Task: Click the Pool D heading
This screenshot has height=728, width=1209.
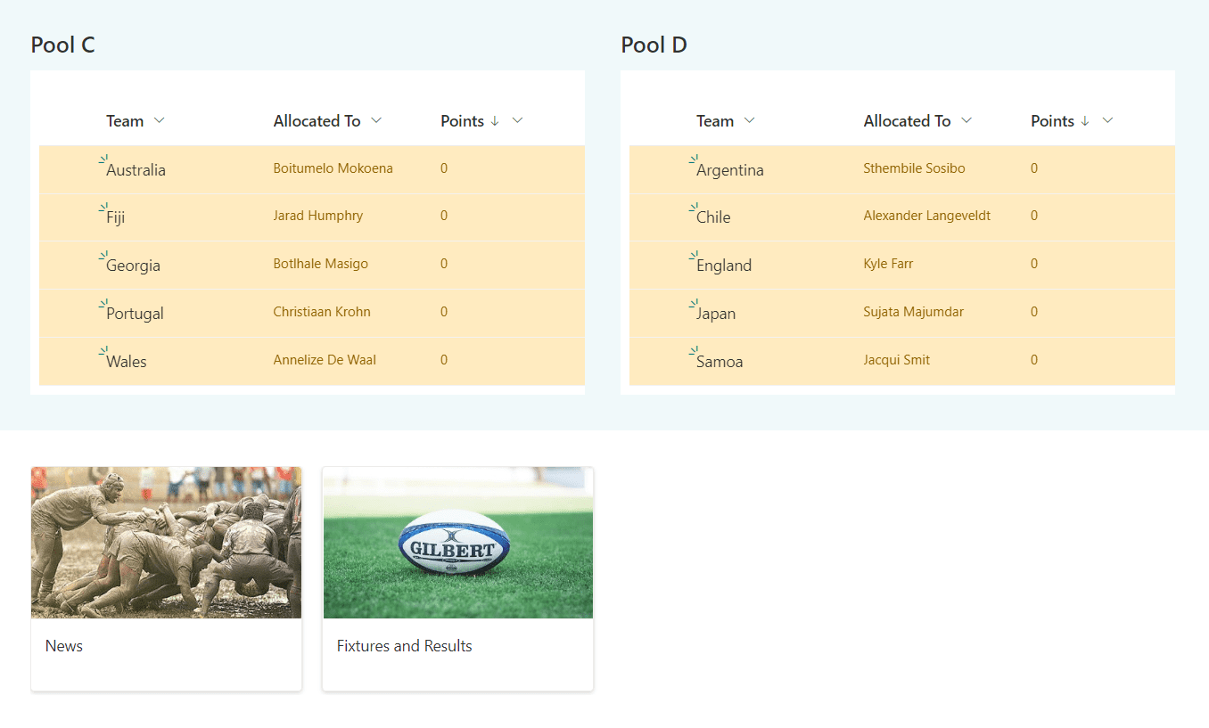Action: pos(654,45)
